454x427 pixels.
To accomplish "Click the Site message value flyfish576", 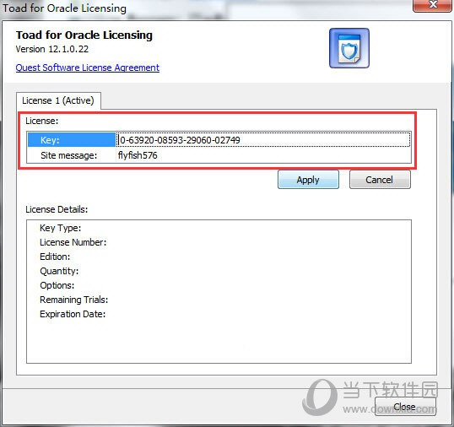I will coord(138,155).
